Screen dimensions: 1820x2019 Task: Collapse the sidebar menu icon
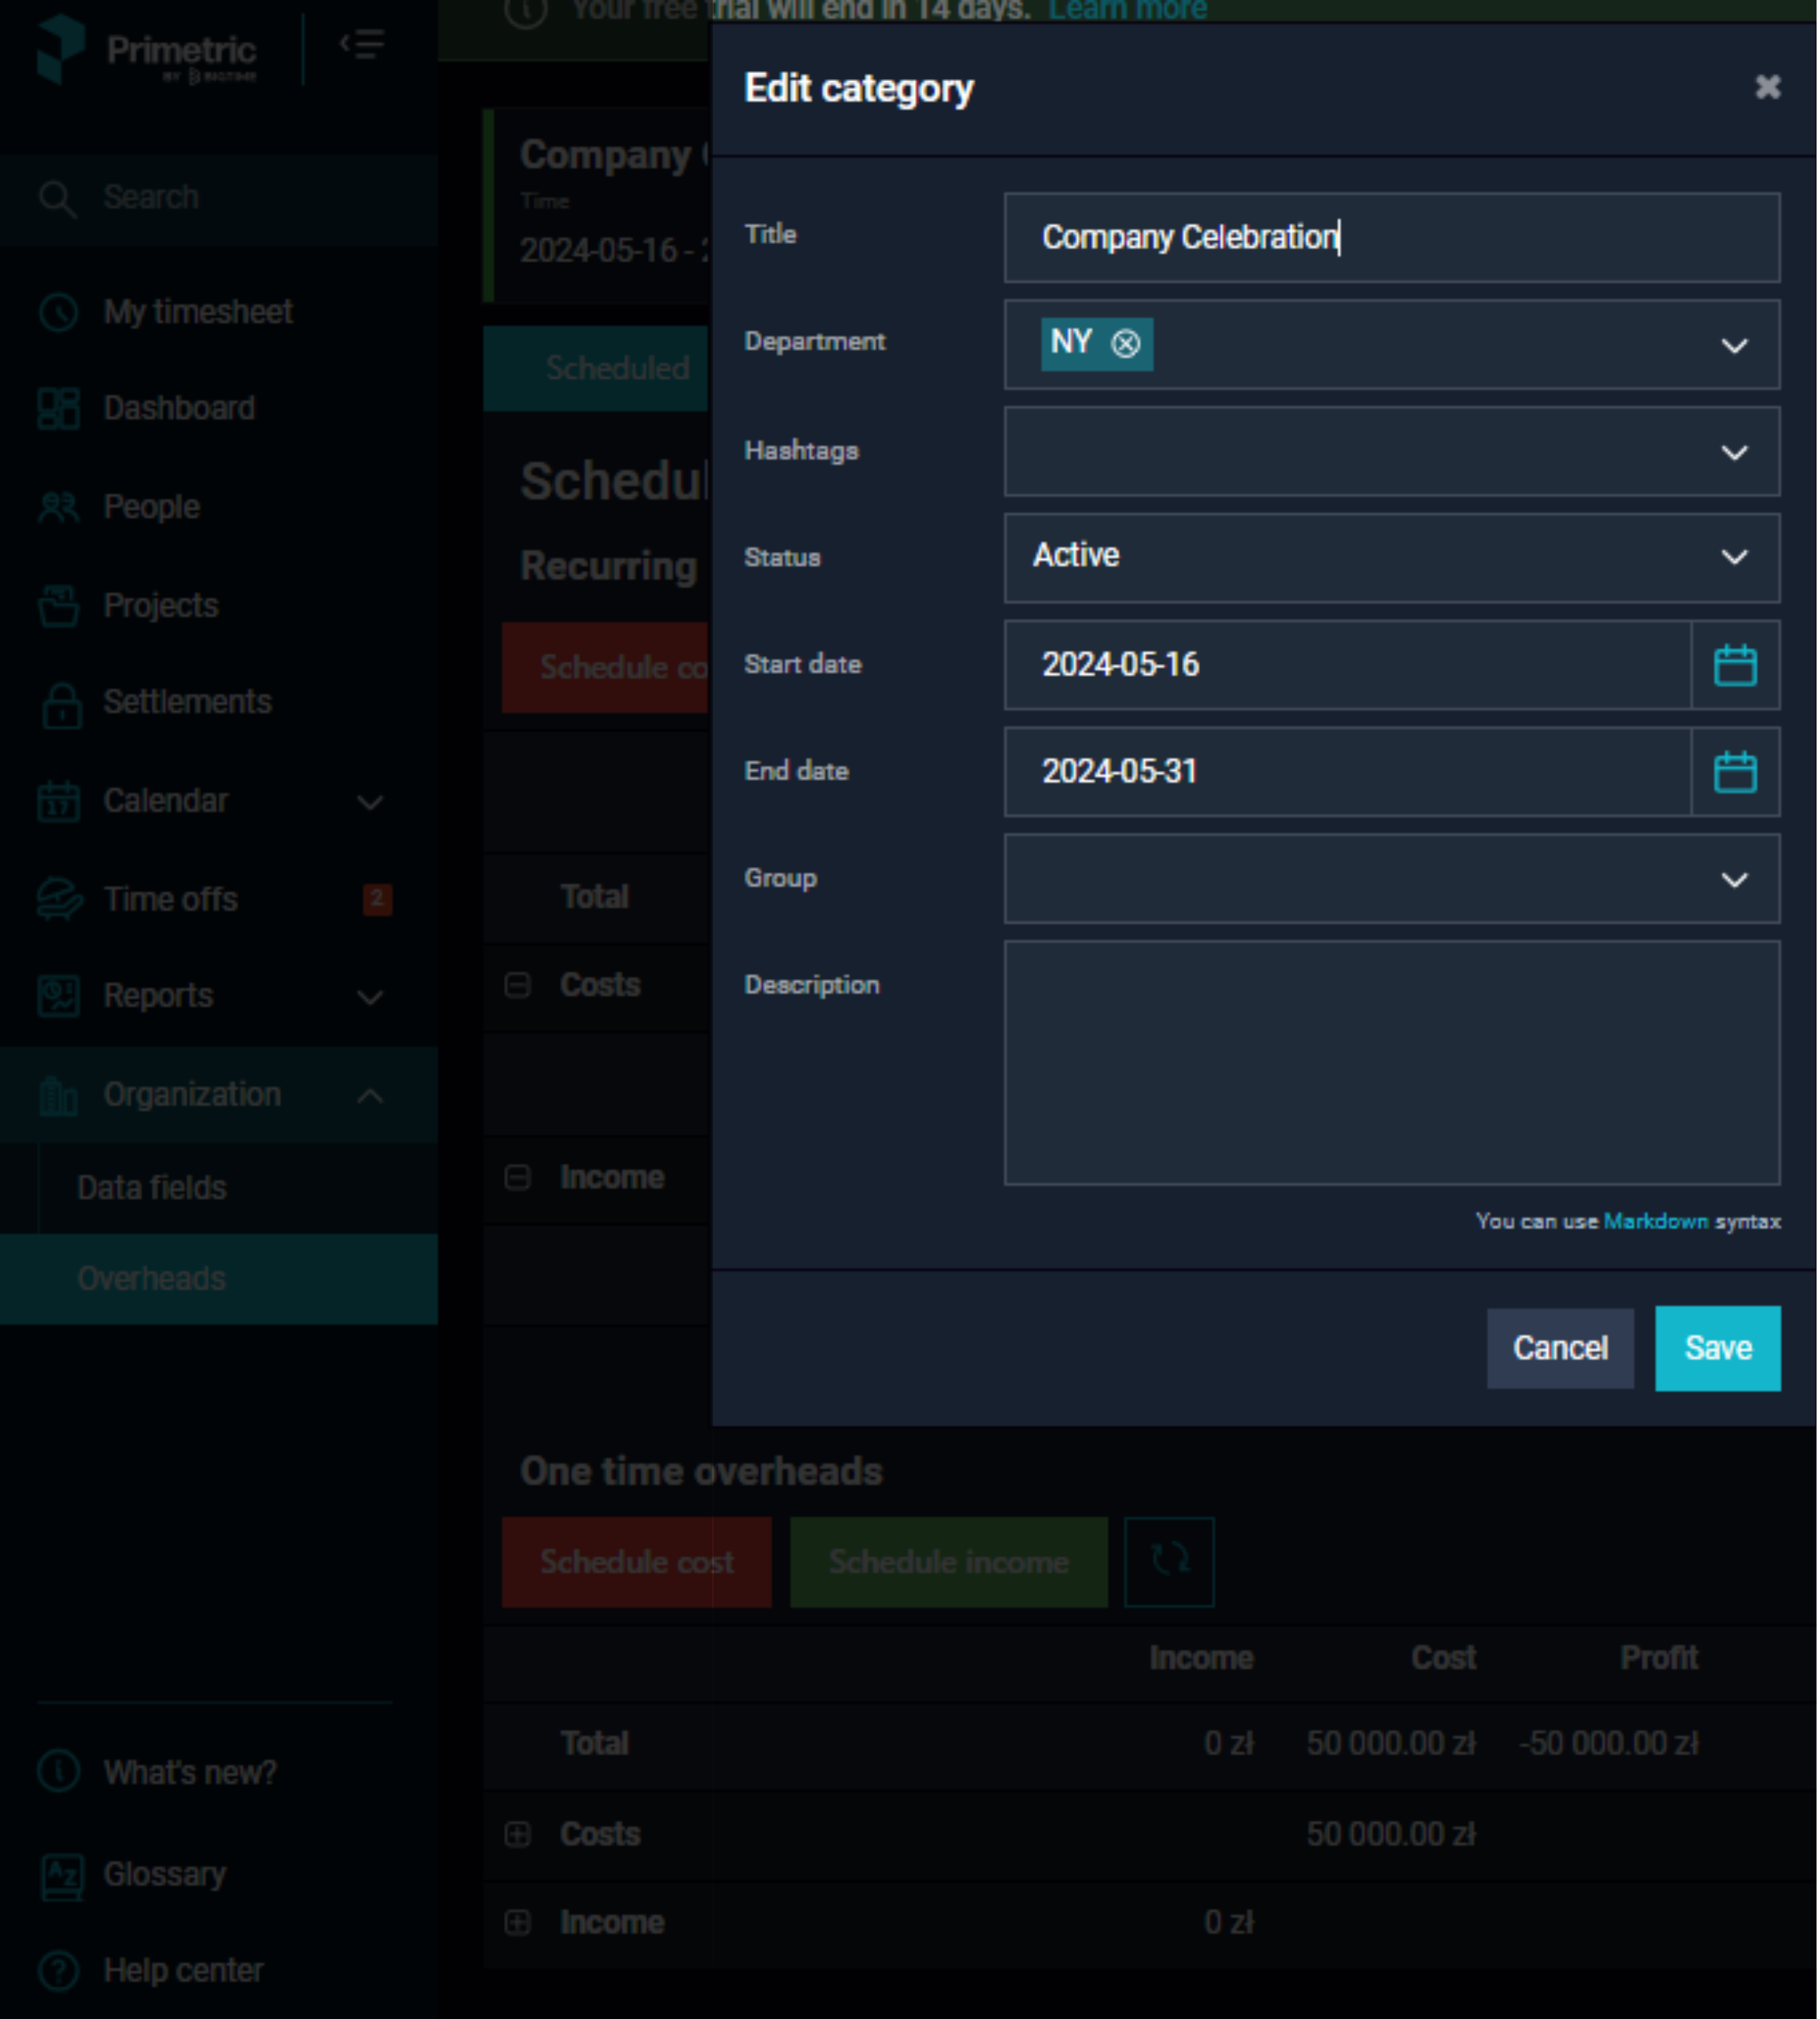[361, 45]
